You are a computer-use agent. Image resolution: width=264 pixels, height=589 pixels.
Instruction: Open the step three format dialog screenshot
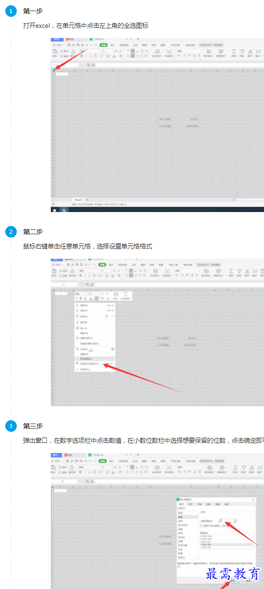coord(157,520)
